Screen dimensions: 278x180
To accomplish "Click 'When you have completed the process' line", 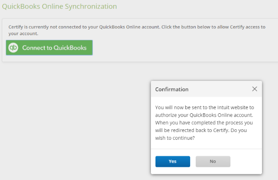I will pyautogui.click(x=204, y=122).
